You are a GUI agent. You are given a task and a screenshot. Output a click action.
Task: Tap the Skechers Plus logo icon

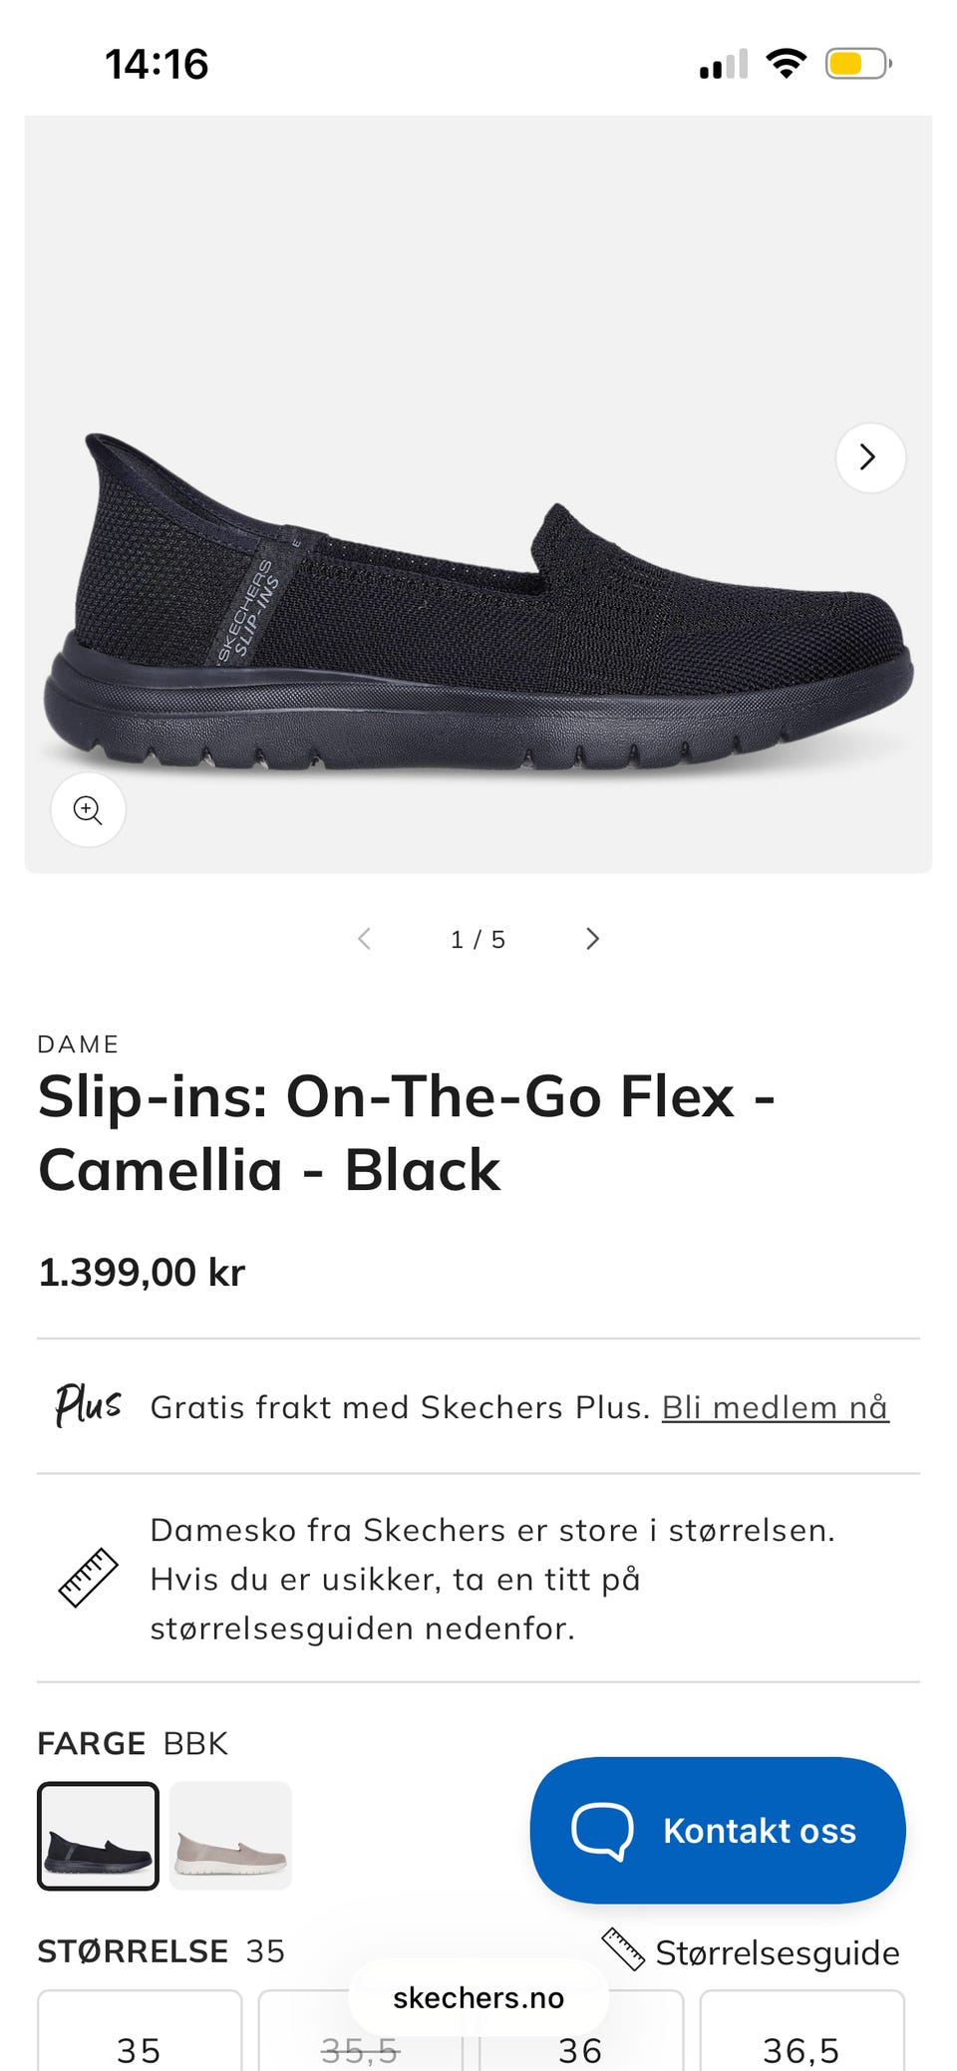(x=88, y=1405)
